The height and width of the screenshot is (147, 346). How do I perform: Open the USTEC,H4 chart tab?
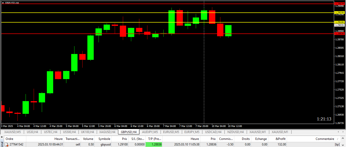click(x=51, y=132)
